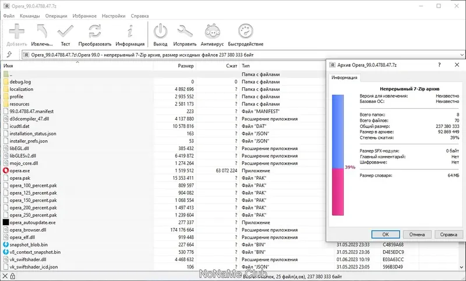
Task: Select the opera_150_percent.pak file
Action: click(x=33, y=200)
